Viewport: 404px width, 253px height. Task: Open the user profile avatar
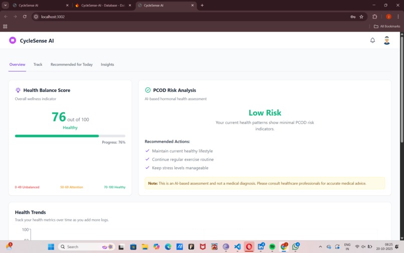386,41
